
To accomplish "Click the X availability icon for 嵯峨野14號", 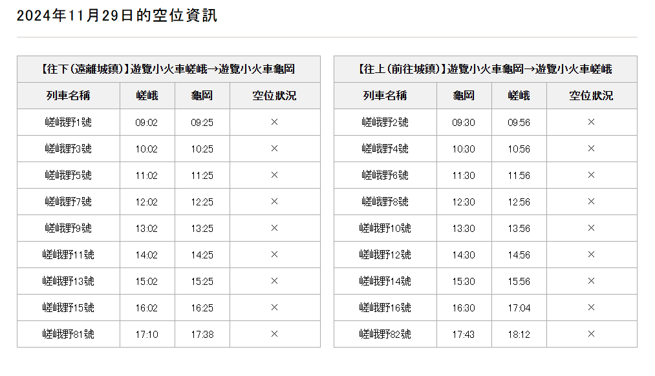I will click(591, 281).
